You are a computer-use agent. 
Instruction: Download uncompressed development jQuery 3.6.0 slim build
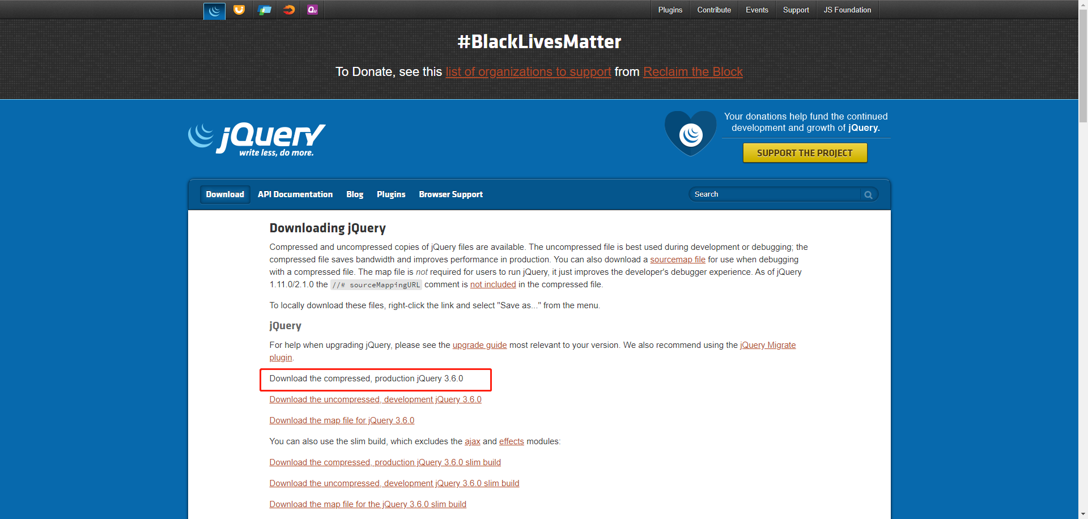(x=394, y=483)
